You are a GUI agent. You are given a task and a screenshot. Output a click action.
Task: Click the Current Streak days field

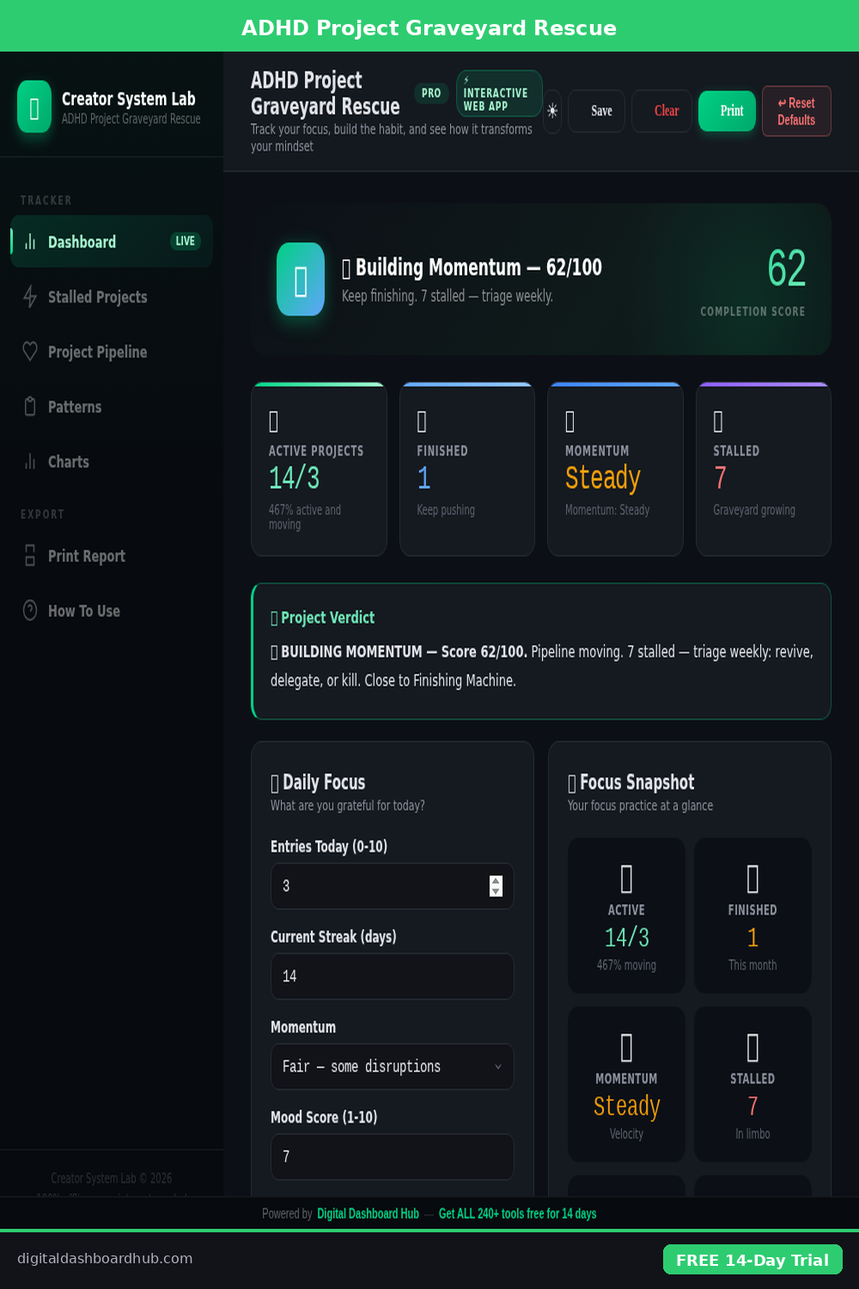coord(392,976)
